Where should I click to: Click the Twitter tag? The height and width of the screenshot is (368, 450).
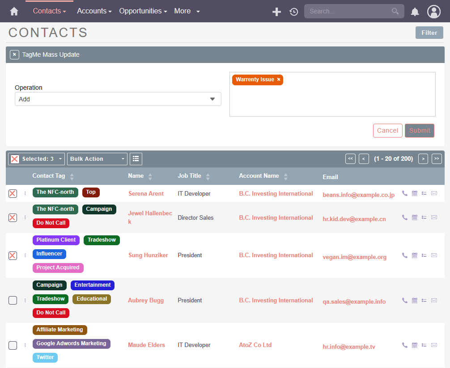click(x=45, y=357)
